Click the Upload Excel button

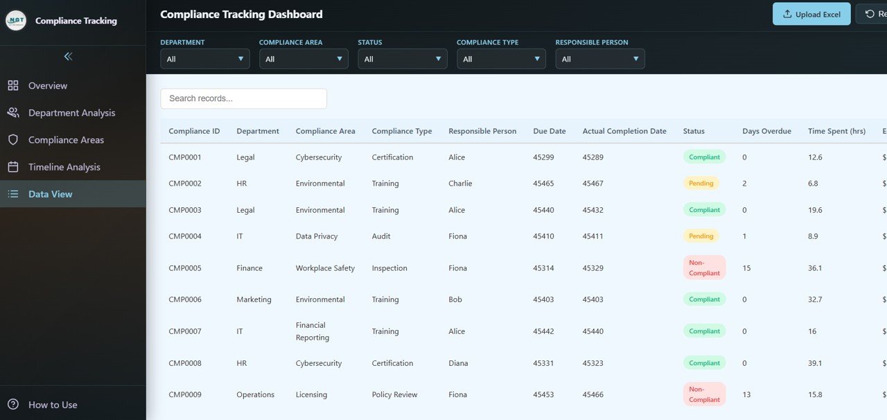click(x=811, y=13)
